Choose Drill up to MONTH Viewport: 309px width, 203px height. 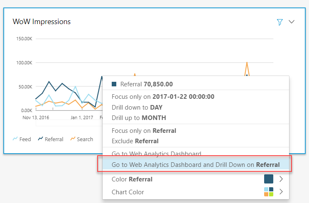[x=139, y=117]
